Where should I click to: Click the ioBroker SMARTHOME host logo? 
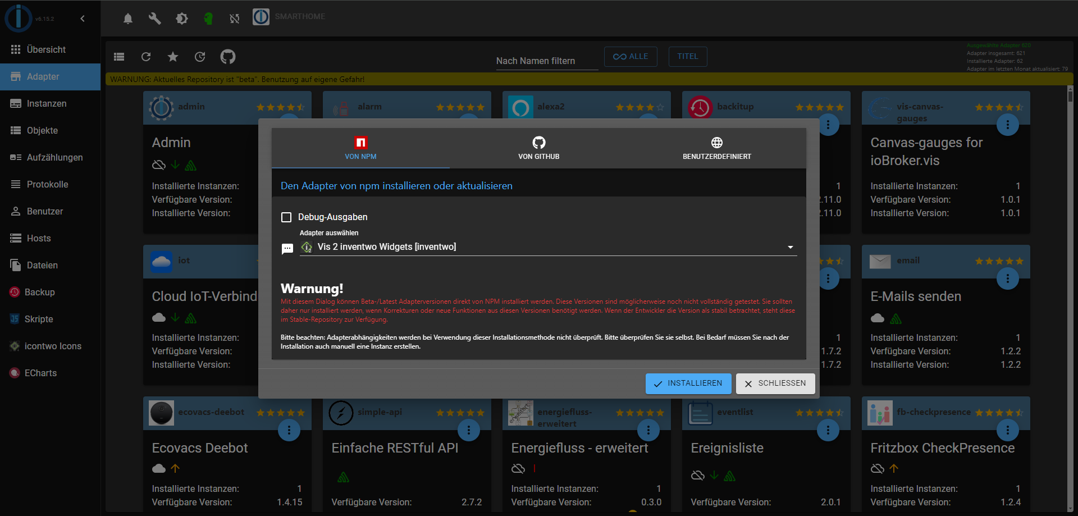point(261,17)
